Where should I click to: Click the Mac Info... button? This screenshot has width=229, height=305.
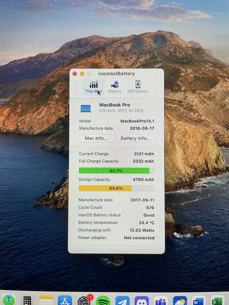(x=96, y=138)
